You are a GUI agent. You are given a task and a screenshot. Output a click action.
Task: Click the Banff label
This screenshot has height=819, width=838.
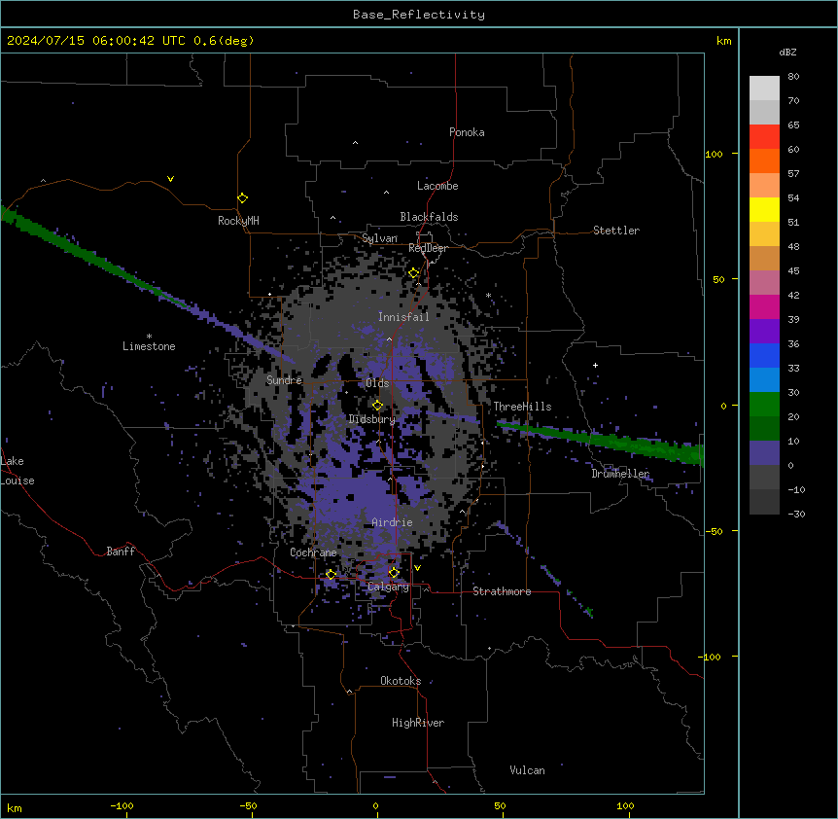[121, 552]
